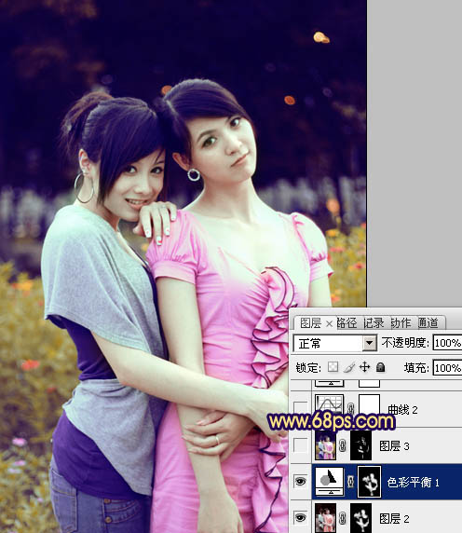Click link icon of 图层 2 layer
462x533 pixels.
point(343,518)
